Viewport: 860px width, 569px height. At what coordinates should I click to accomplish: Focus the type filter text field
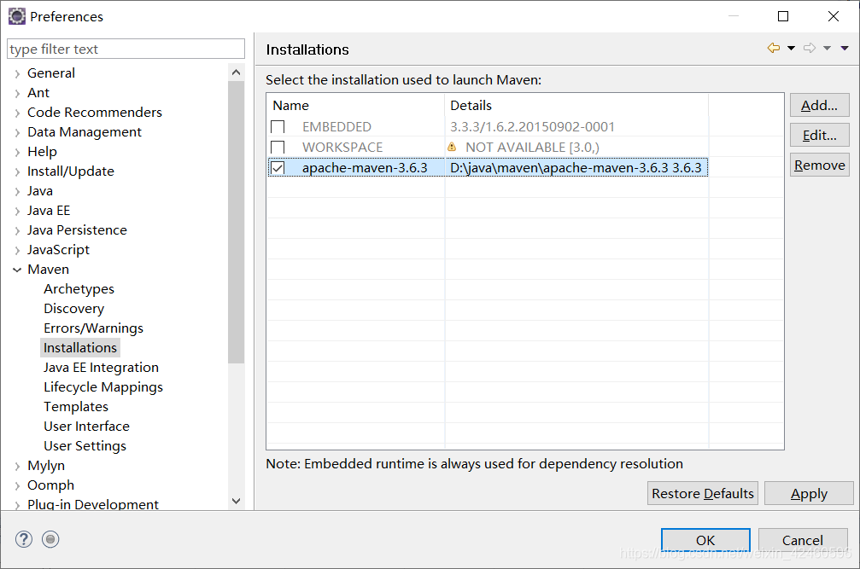(126, 49)
